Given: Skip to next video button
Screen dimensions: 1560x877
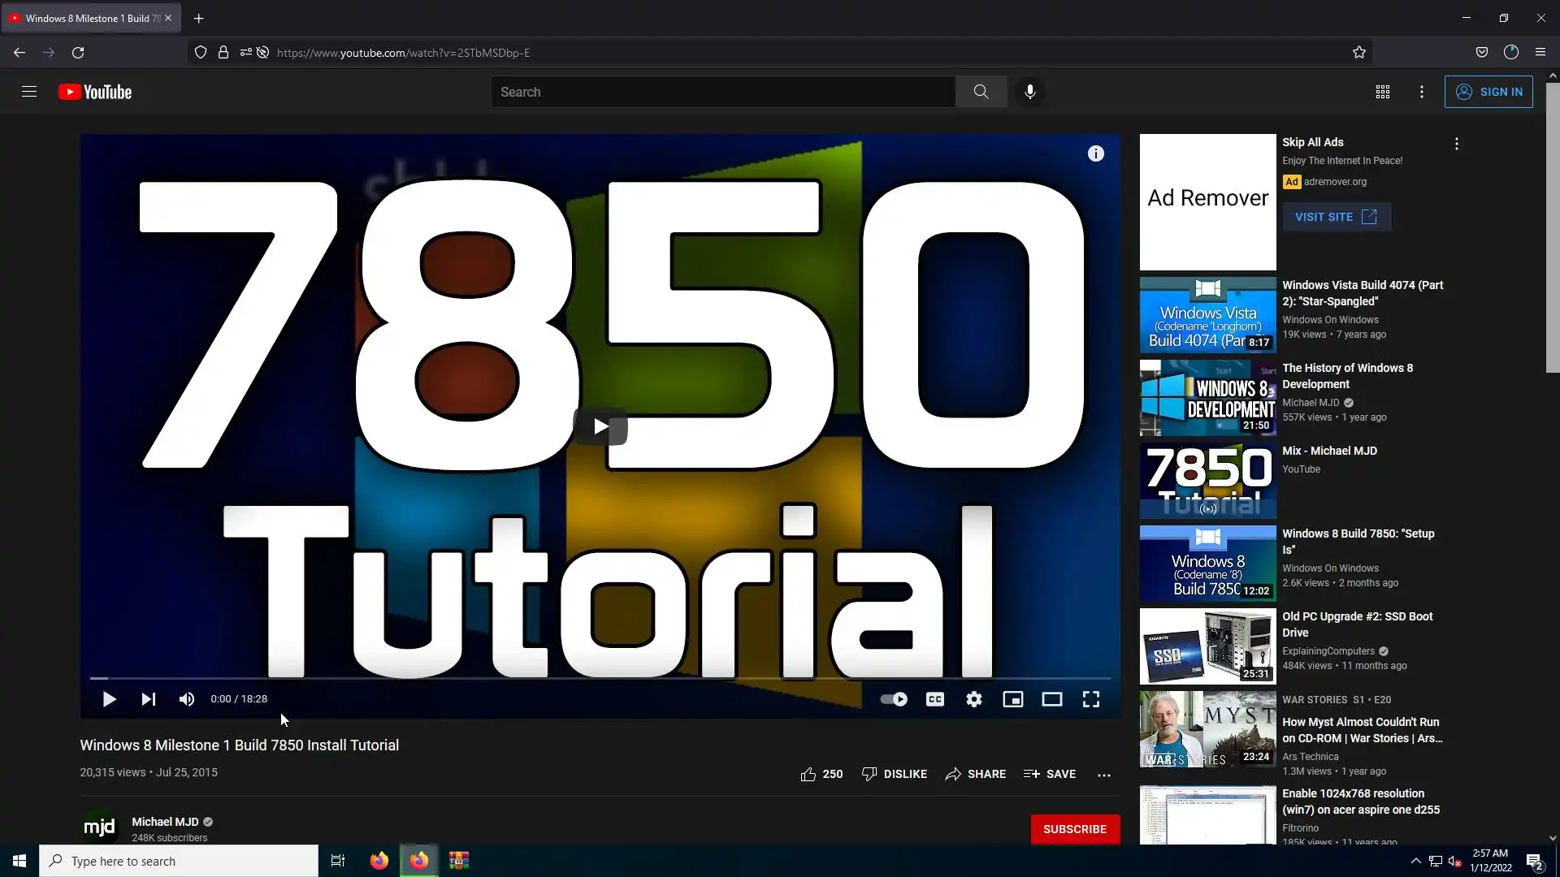Looking at the screenshot, I should click(148, 699).
